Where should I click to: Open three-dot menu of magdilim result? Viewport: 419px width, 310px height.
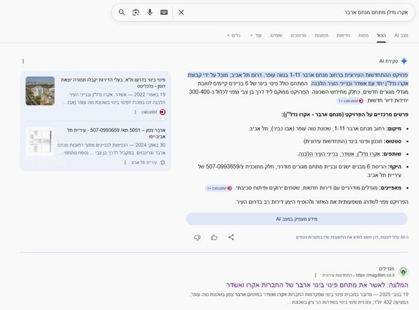point(315,275)
